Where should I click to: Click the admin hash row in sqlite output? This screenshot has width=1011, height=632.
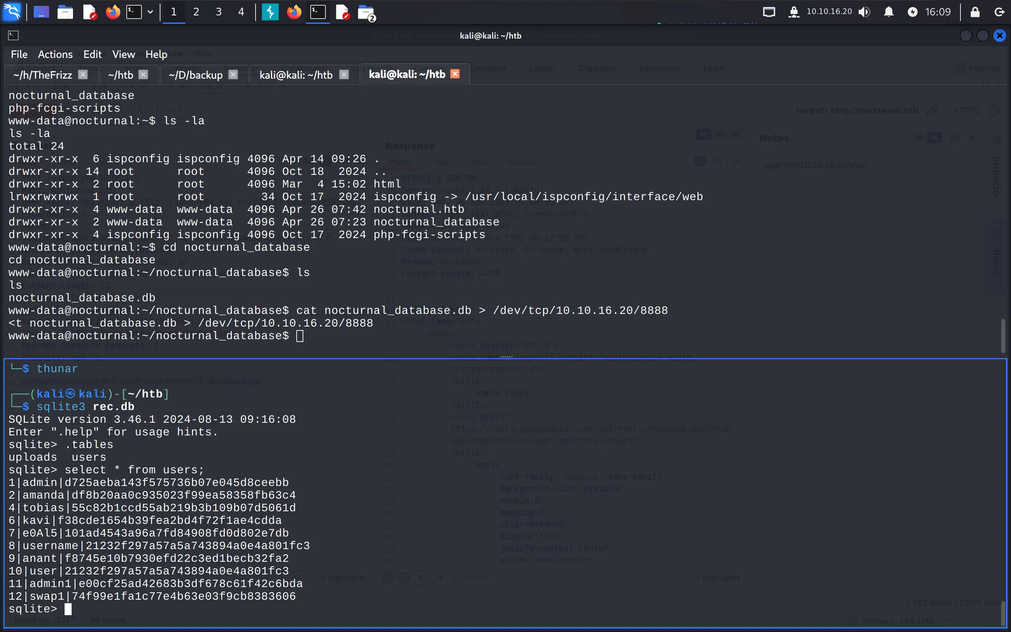click(149, 482)
